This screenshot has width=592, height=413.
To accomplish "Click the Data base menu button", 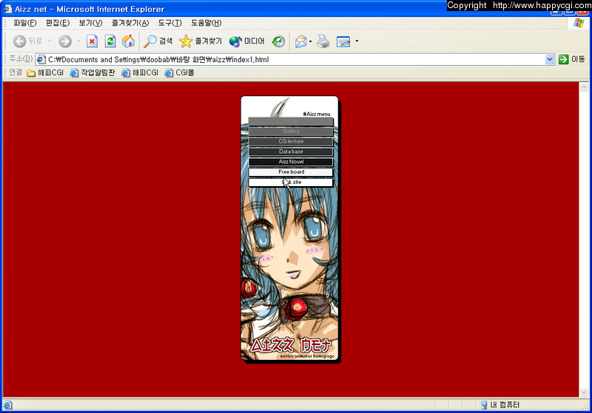I will click(x=291, y=151).
